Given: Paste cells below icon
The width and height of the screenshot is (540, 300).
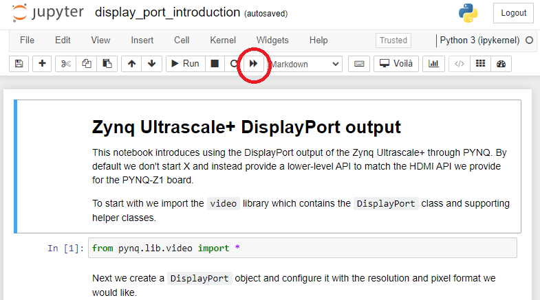Looking at the screenshot, I should pyautogui.click(x=107, y=64).
